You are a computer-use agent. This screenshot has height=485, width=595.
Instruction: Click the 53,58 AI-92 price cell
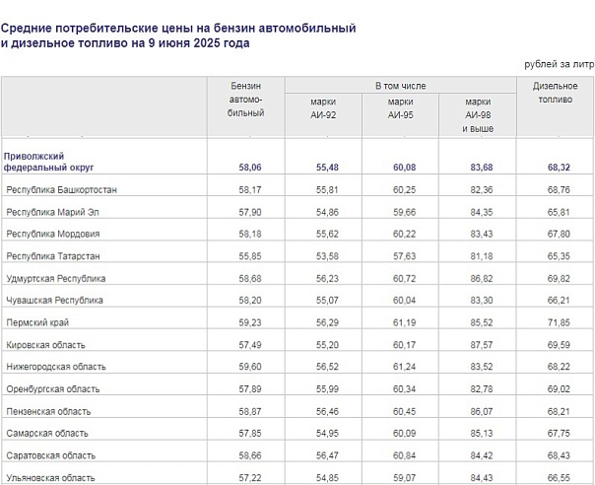click(x=326, y=256)
